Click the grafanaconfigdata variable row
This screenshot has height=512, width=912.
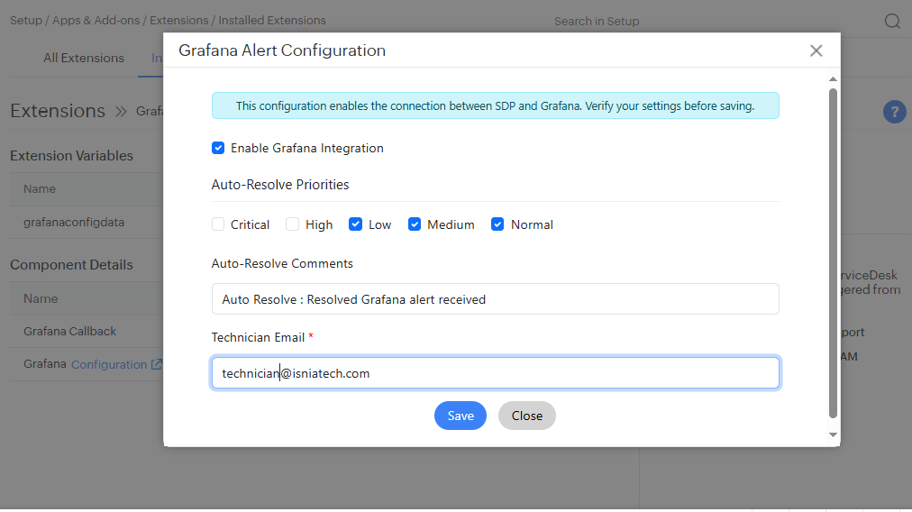point(87,223)
